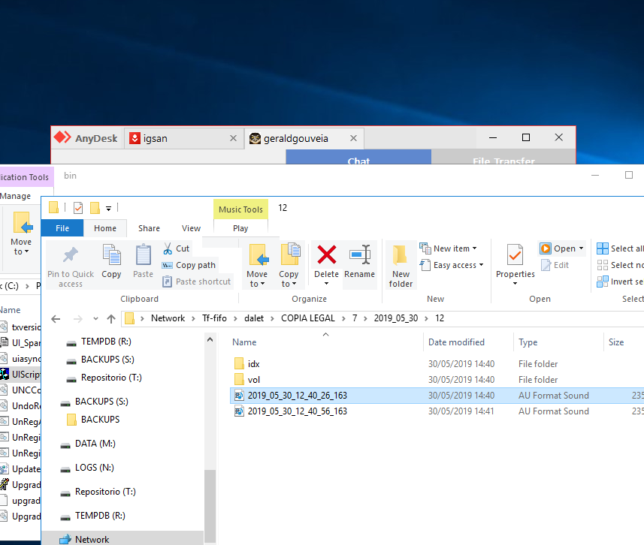Expand the New item dropdown
Viewport: 644px width, 545px height.
(x=474, y=248)
